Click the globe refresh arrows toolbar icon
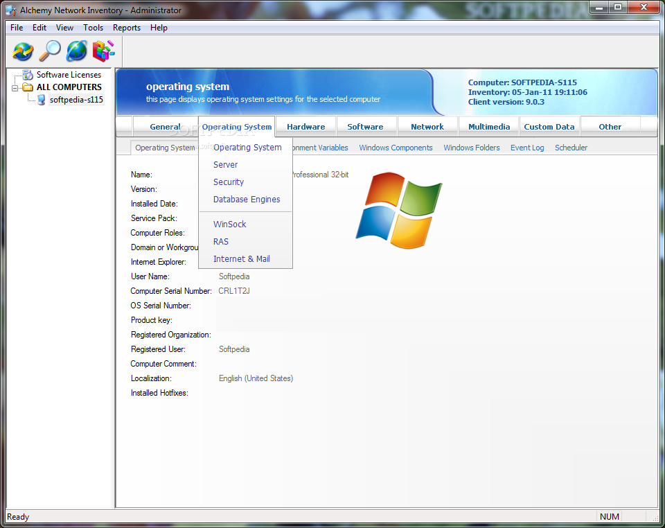665x528 pixels. point(23,51)
